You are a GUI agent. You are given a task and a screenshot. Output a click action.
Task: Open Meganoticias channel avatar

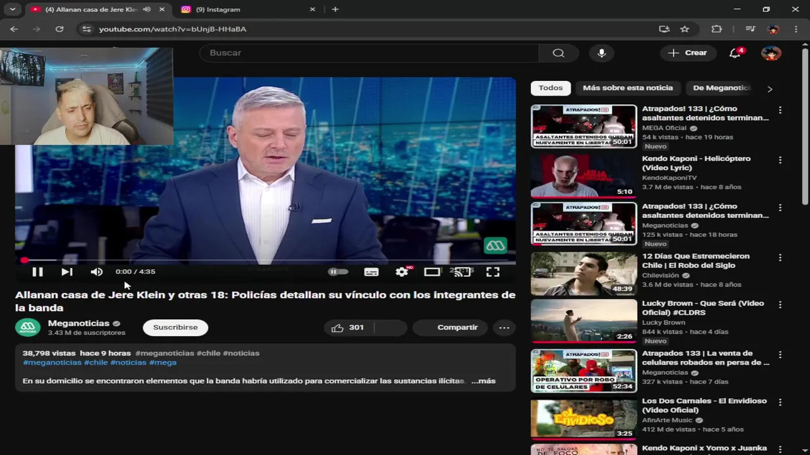(x=28, y=327)
